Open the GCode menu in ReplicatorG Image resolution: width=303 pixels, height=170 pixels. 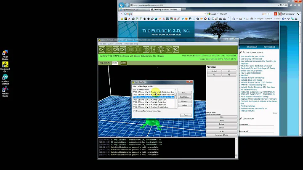click(110, 44)
